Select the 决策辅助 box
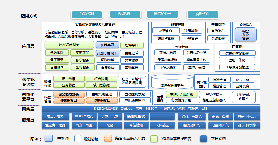The width and height of the screenshot is (278, 145). [191, 30]
